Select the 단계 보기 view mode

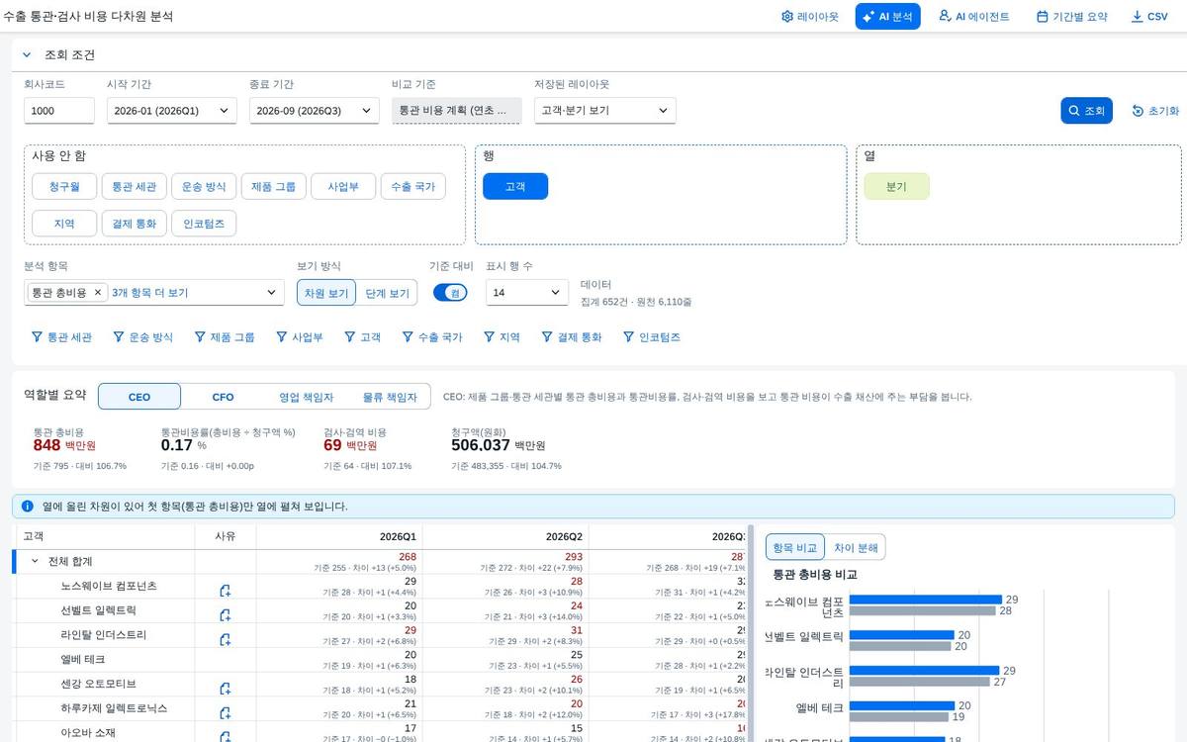point(387,293)
